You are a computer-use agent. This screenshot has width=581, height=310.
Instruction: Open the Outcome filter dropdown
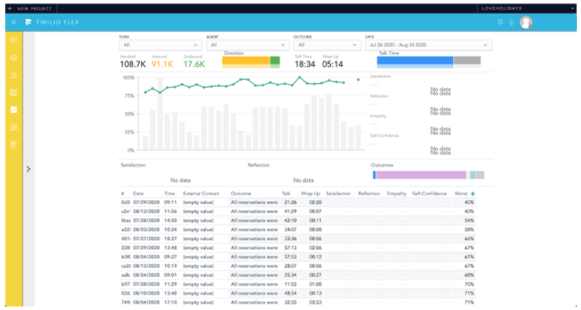[x=327, y=45]
